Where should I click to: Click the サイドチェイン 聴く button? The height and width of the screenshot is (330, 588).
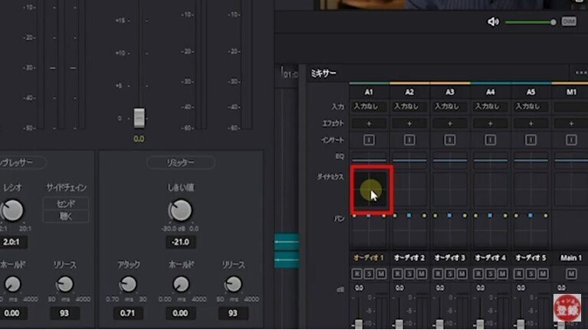pyautogui.click(x=66, y=216)
